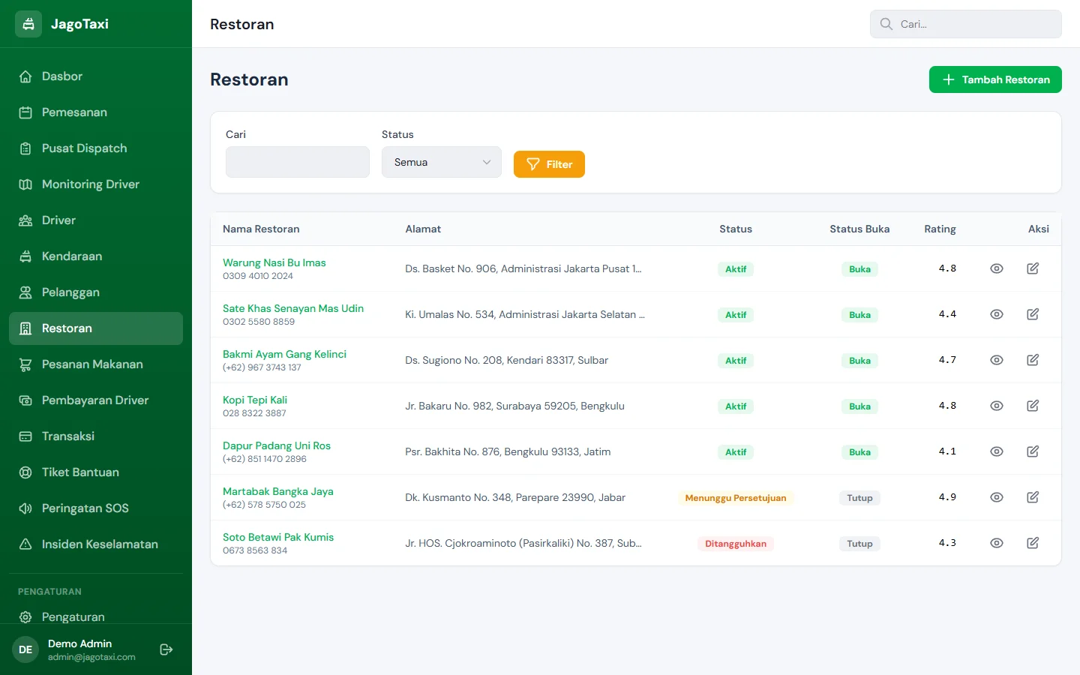
Task: Edit Dapur Padang Uni Ros entry
Action: pos(1033,451)
